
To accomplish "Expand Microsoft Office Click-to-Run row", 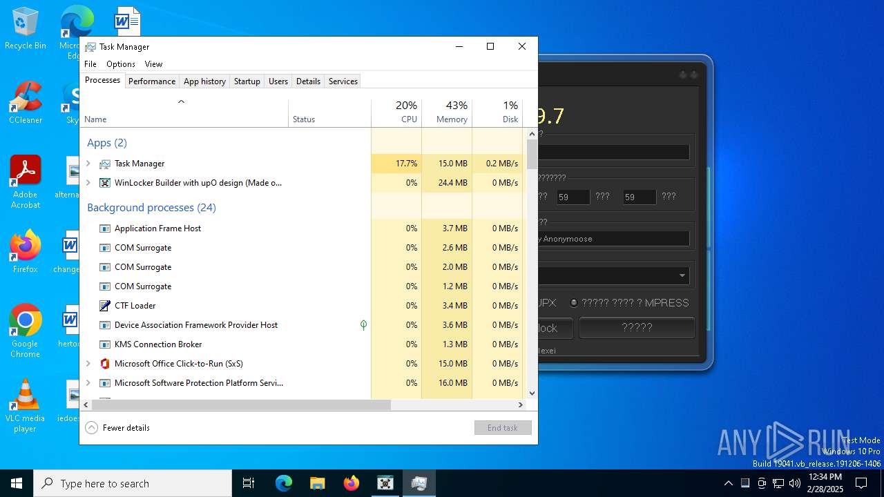I will (88, 363).
